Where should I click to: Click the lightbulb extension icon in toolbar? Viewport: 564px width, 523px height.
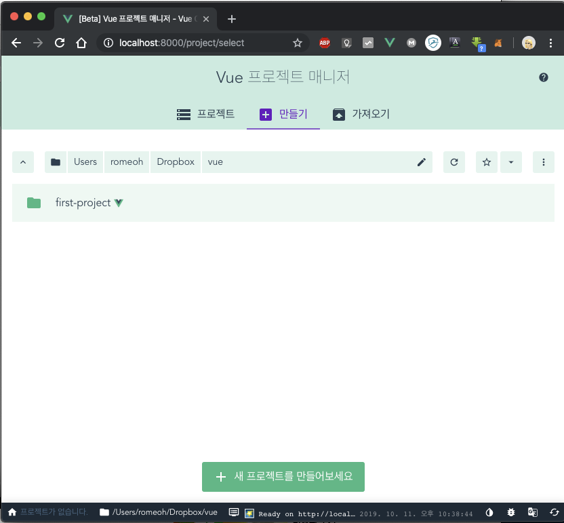tap(346, 43)
